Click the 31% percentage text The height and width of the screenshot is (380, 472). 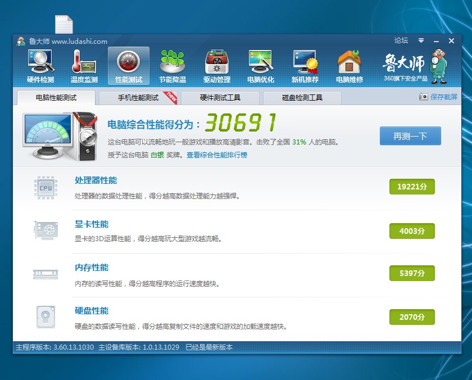point(299,142)
